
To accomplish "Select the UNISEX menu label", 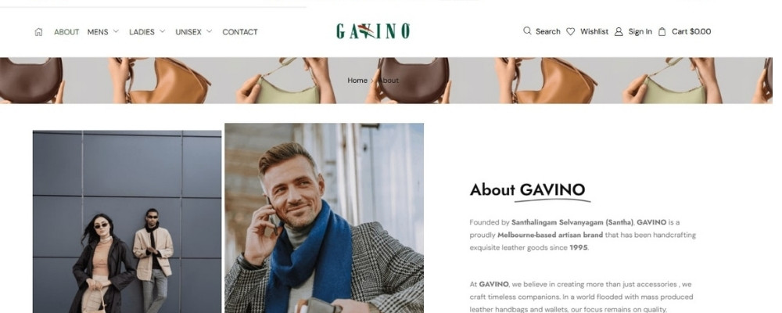I will [188, 32].
